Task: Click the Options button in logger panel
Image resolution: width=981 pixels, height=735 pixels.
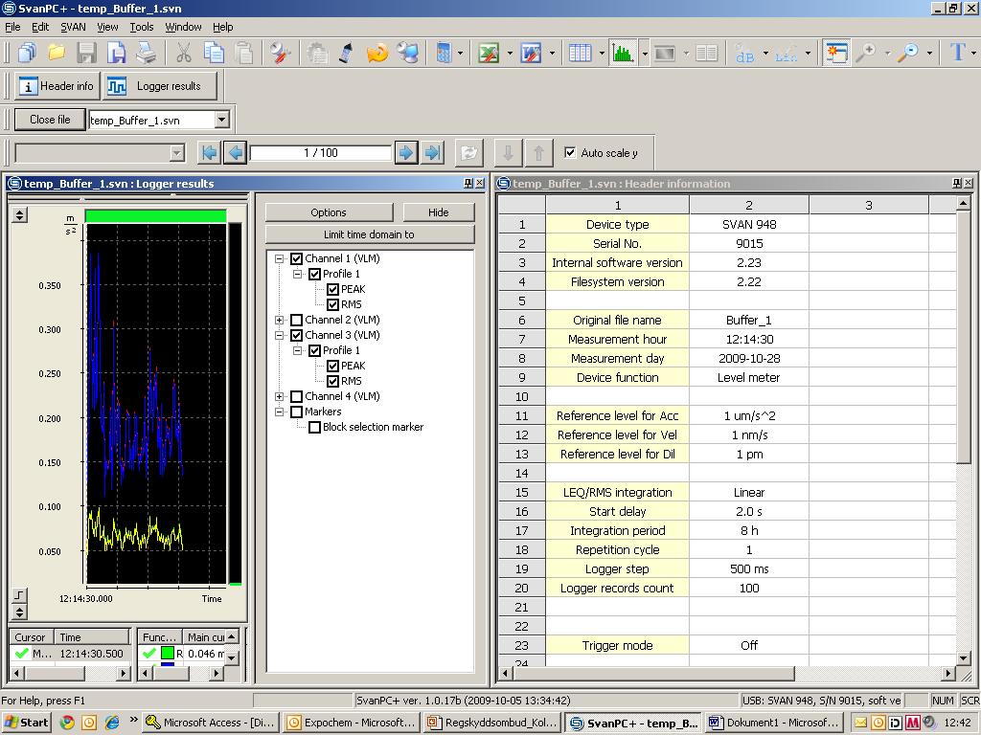Action: (329, 212)
